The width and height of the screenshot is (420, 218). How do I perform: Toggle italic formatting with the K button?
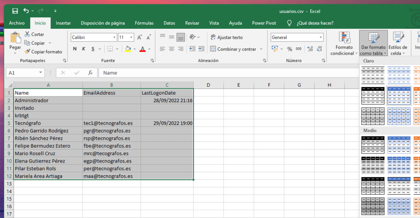(x=84, y=49)
